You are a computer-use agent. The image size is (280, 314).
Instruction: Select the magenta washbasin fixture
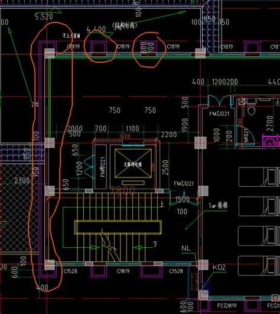[271, 141]
